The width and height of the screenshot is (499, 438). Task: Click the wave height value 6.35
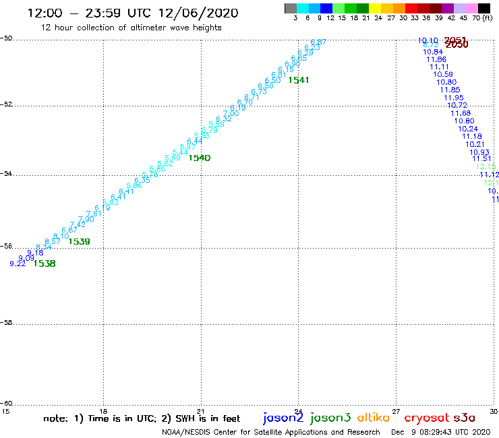(x=142, y=180)
